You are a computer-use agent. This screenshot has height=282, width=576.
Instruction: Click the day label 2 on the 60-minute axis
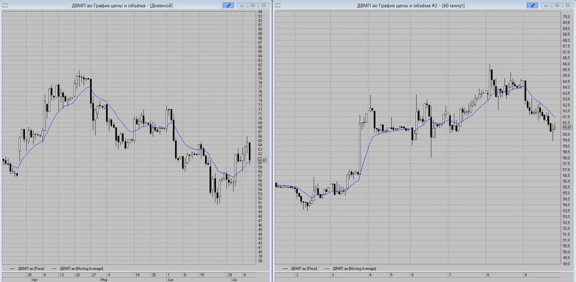(x=297, y=275)
